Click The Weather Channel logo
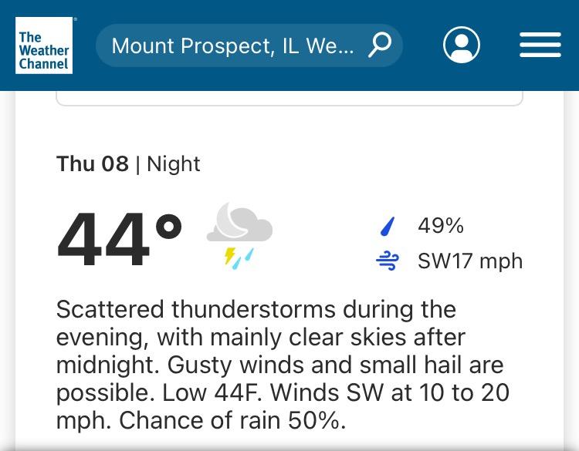Image resolution: width=579 pixels, height=451 pixels. [44, 45]
